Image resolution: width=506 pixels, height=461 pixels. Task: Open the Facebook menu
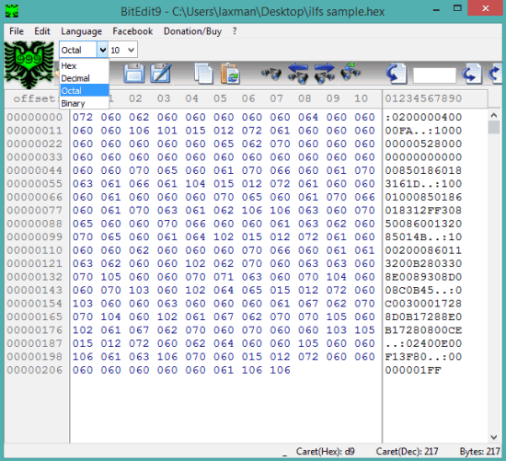(x=132, y=31)
